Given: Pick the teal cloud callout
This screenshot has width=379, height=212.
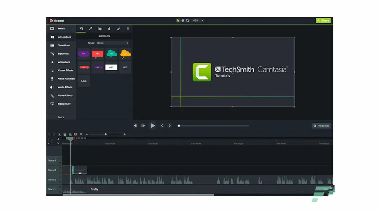Looking at the screenshot, I should tap(111, 54).
